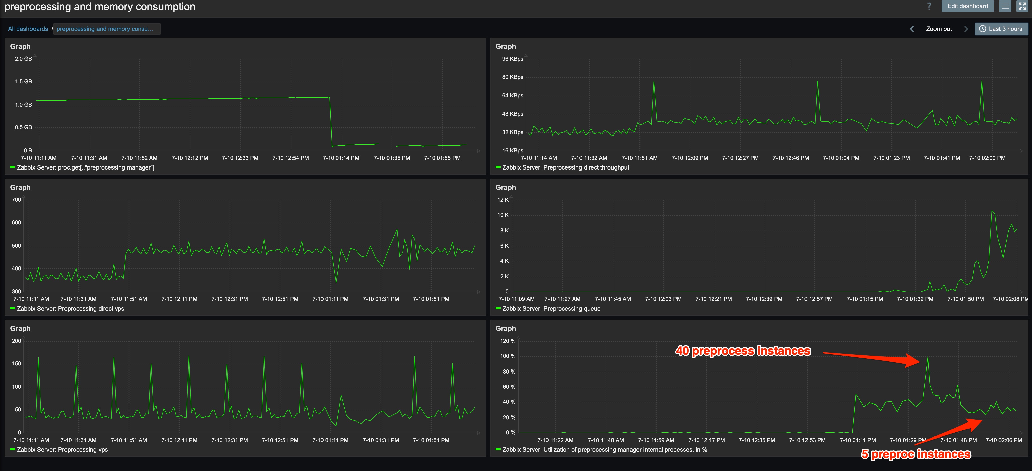Click '10 K' axis label on queue graph
The image size is (1032, 471).
[x=503, y=215]
